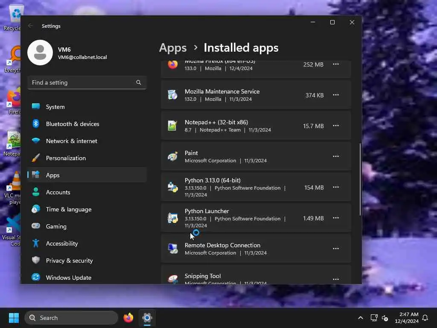The image size is (437, 328).
Task: Click the Settings back arrow
Action: 30,26
